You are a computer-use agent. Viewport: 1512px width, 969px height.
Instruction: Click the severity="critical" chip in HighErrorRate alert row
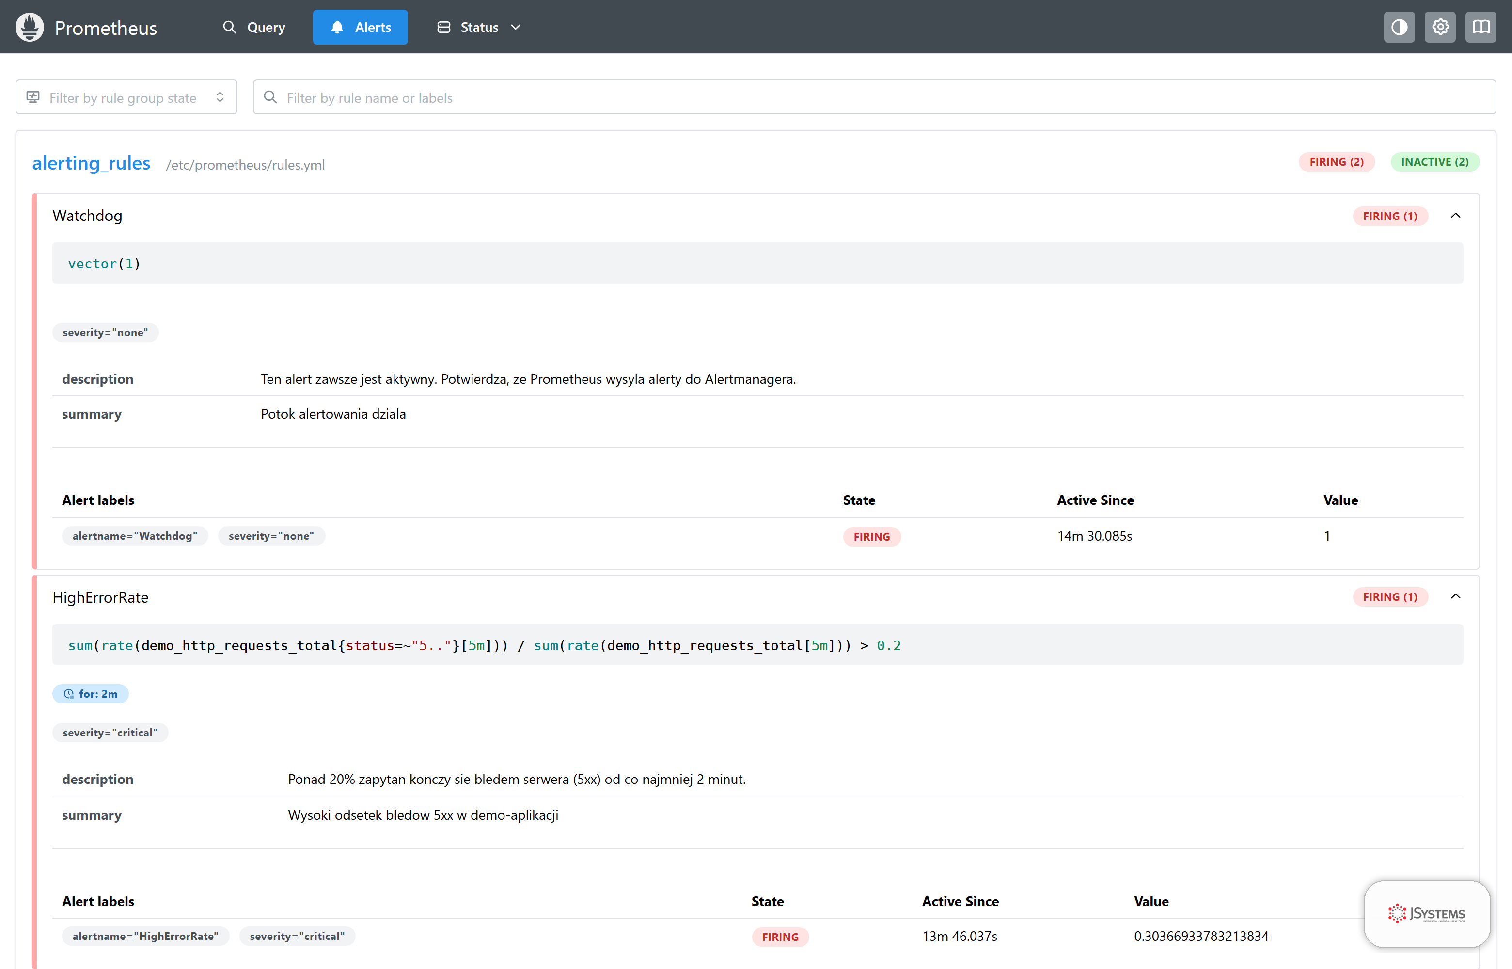pyautogui.click(x=297, y=936)
